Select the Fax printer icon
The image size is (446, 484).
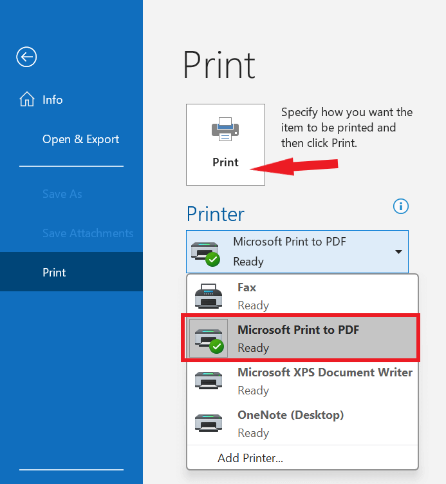pyautogui.click(x=209, y=296)
